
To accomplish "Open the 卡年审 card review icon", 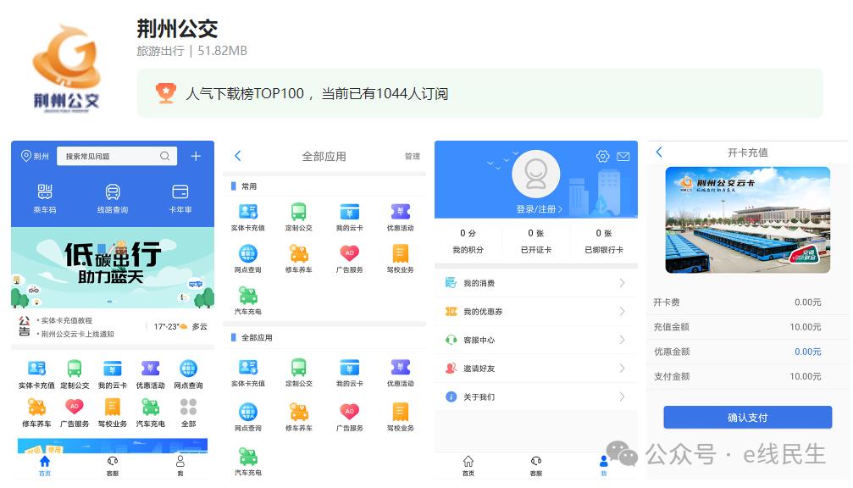I will coord(180,191).
